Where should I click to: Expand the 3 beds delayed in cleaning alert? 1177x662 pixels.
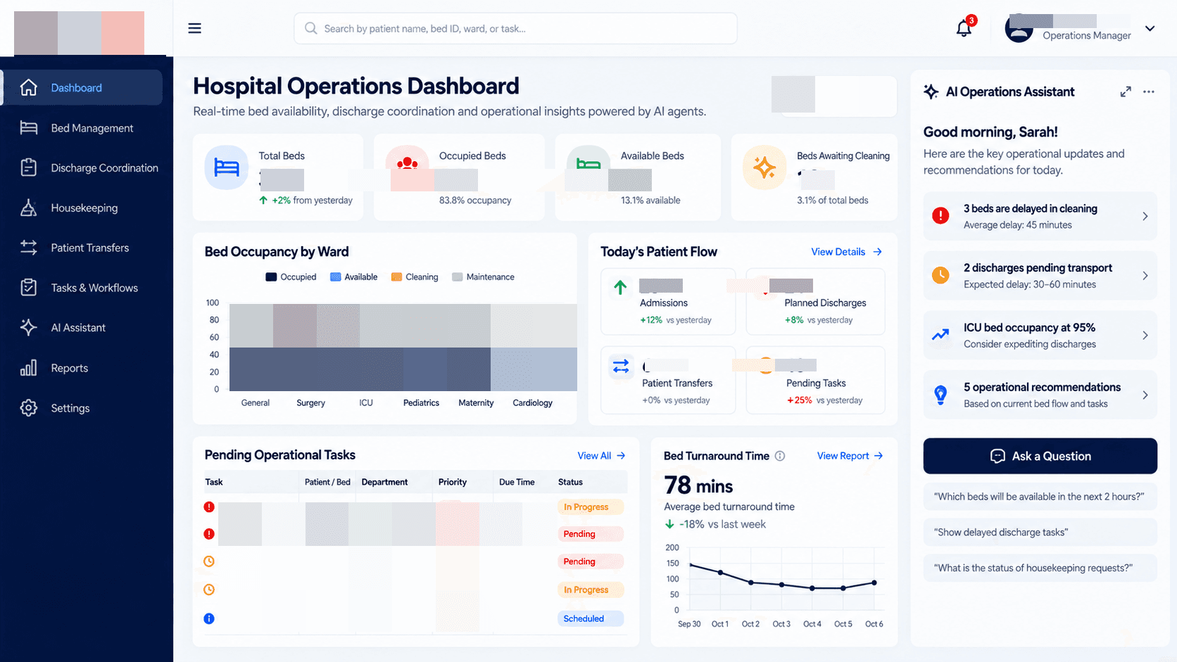(1040, 216)
